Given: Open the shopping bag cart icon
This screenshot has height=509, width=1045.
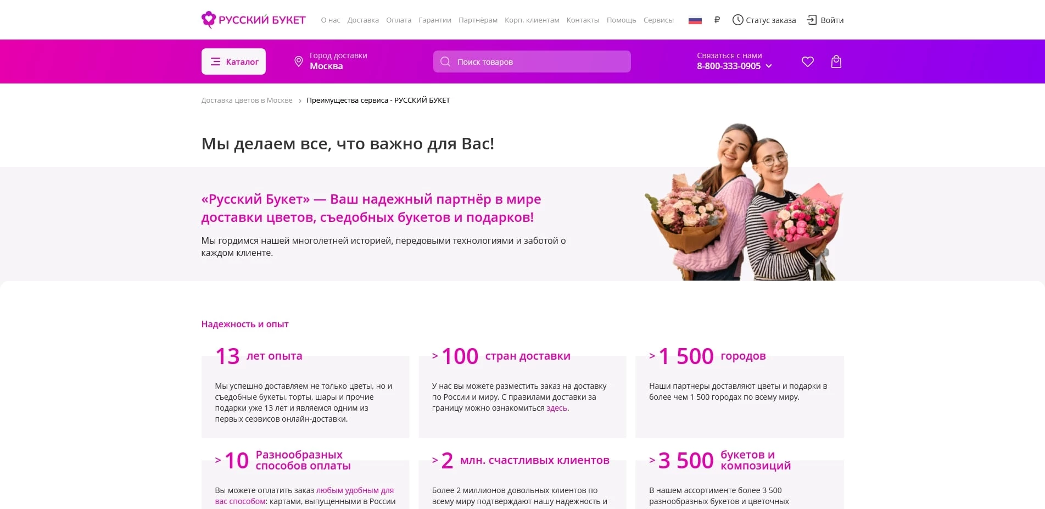Looking at the screenshot, I should tap(836, 61).
